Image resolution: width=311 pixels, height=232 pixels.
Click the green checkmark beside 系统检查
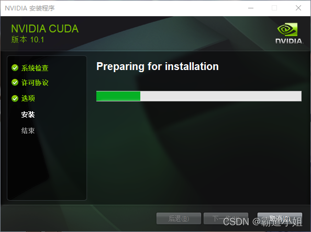(15, 68)
